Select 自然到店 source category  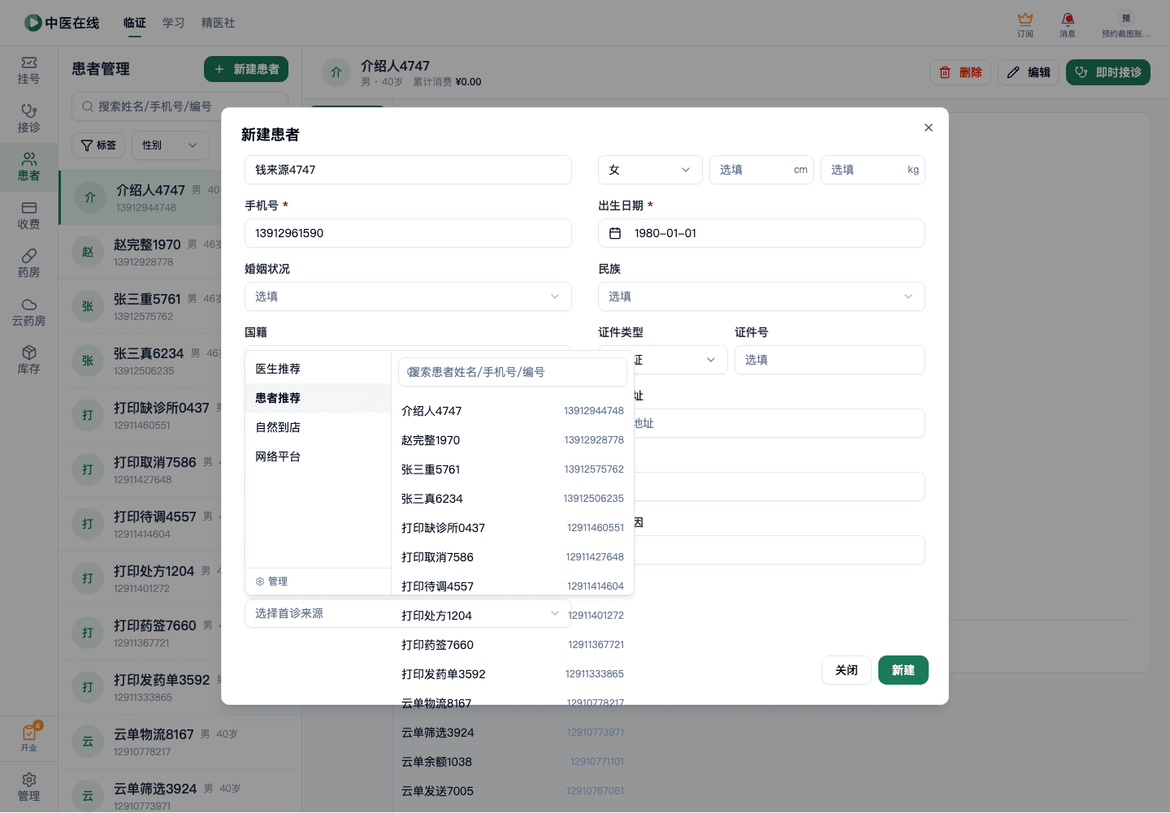(318, 427)
